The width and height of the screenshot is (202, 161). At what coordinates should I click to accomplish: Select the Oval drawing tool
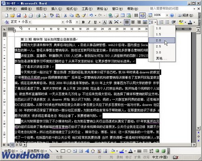pos(69,151)
